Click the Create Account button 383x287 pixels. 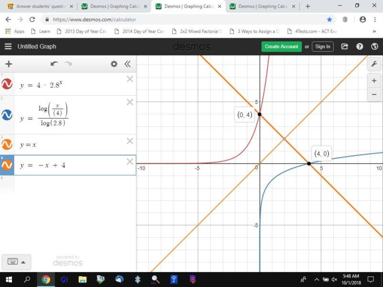pos(282,46)
